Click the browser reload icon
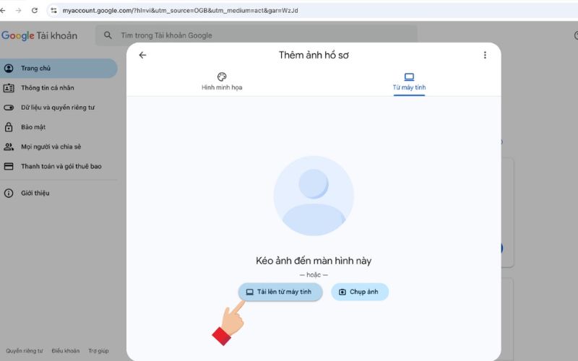The height and width of the screenshot is (361, 578). pos(34,11)
